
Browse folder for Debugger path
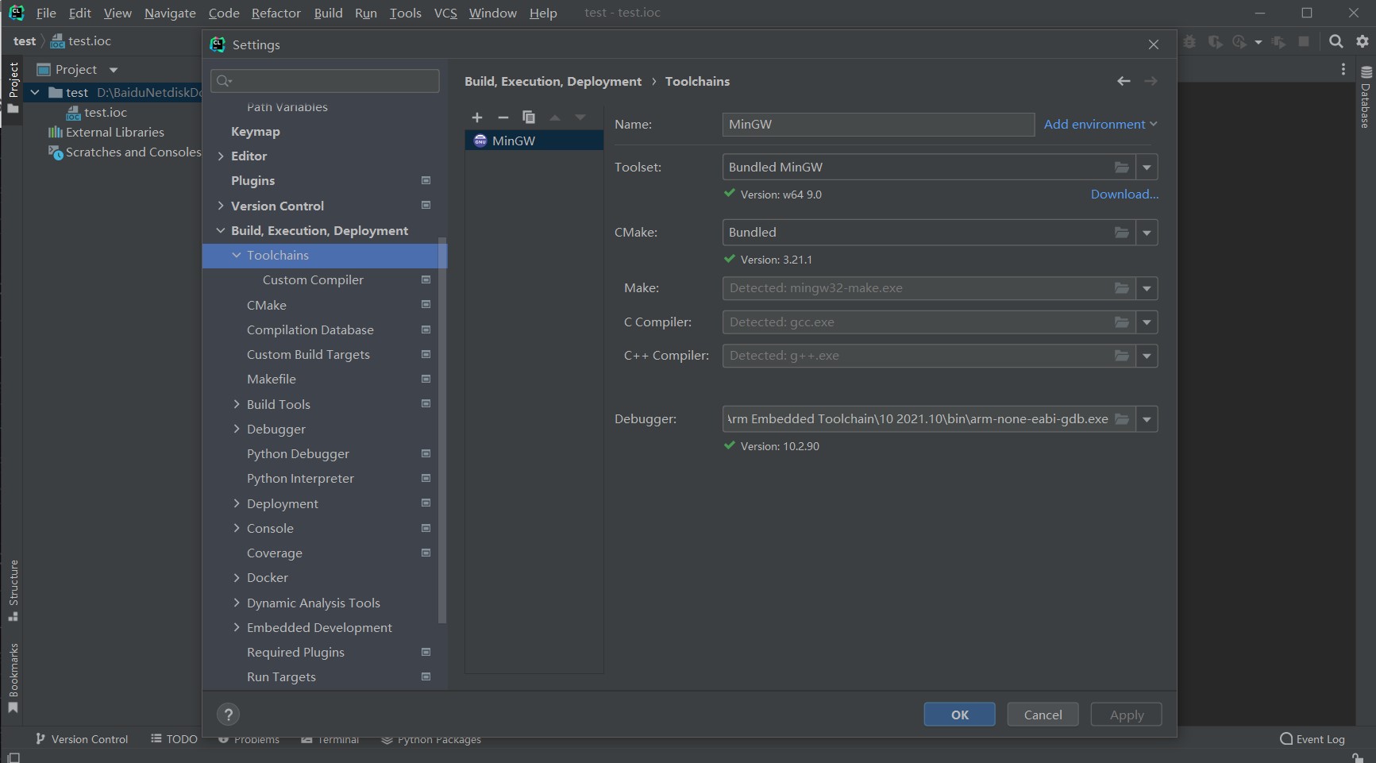pos(1121,419)
